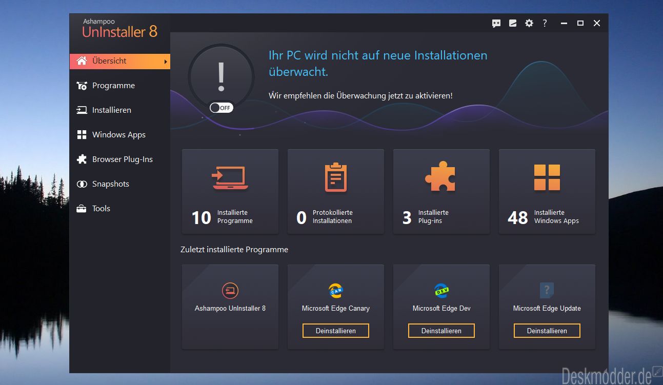
Task: Open the feedback chat icon in title bar
Action: coord(496,23)
